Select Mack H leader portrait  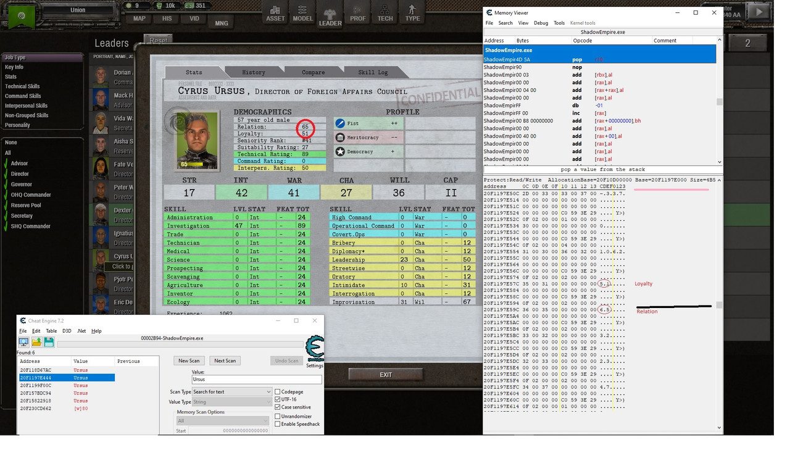[101, 99]
